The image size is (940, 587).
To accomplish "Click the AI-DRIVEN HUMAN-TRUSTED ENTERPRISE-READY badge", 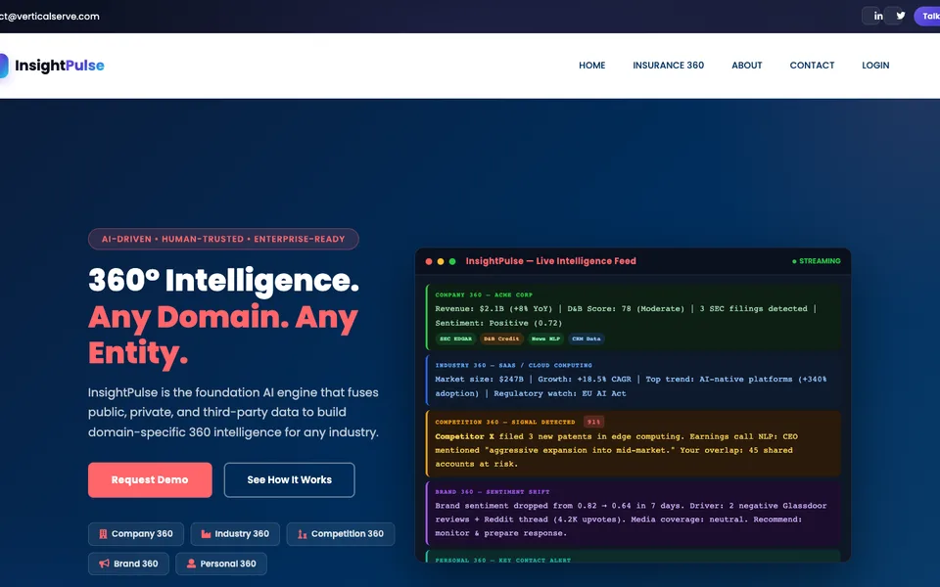I will 223,239.
